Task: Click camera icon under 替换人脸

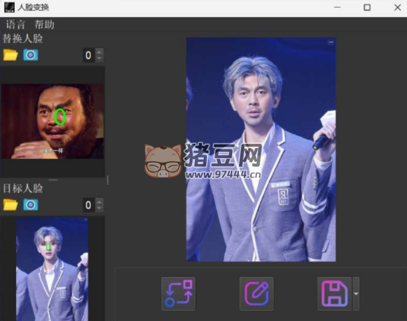Action: click(30, 55)
